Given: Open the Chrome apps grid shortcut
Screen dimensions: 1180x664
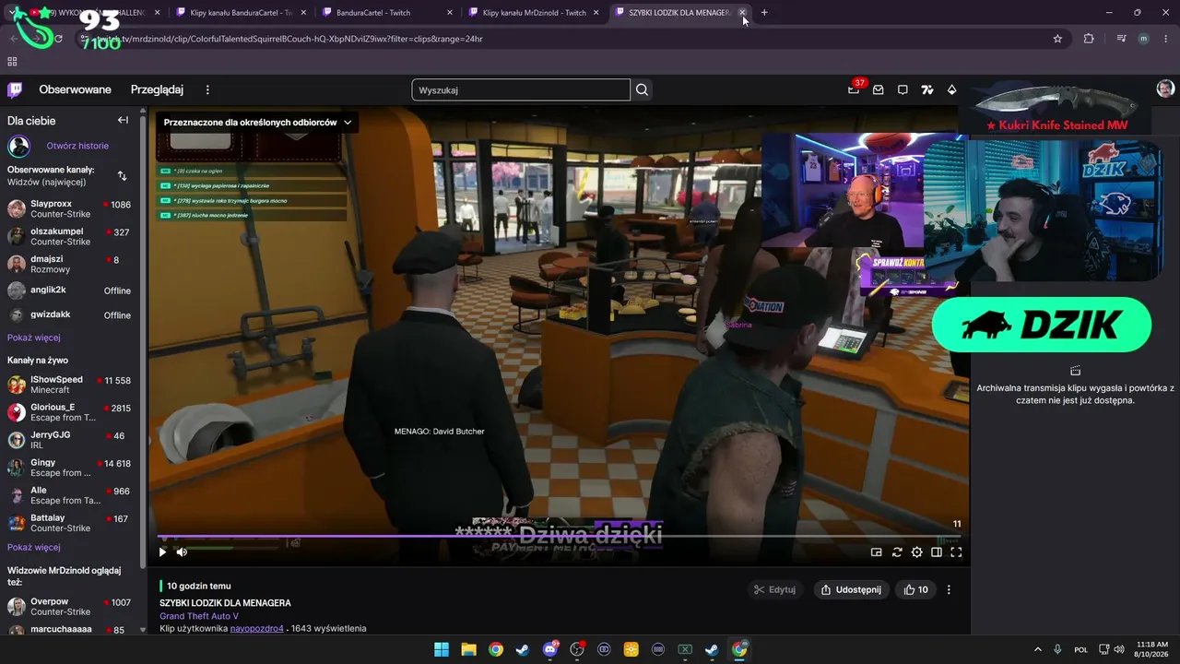Looking at the screenshot, I should (12, 62).
